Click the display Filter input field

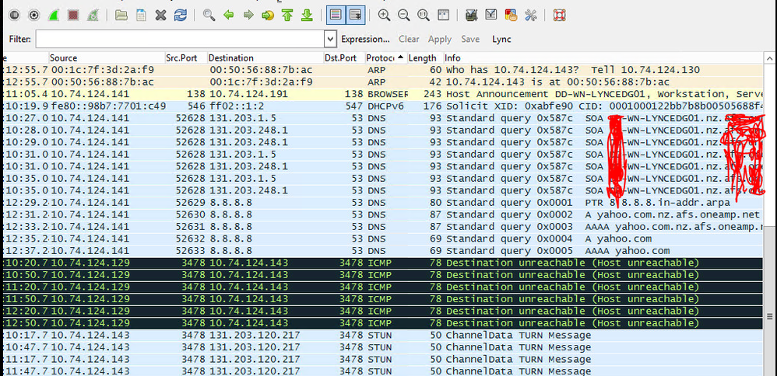(x=180, y=39)
